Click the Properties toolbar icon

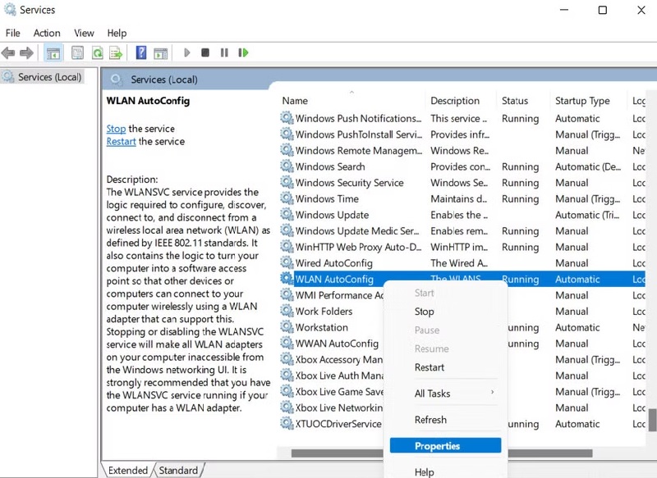(77, 53)
